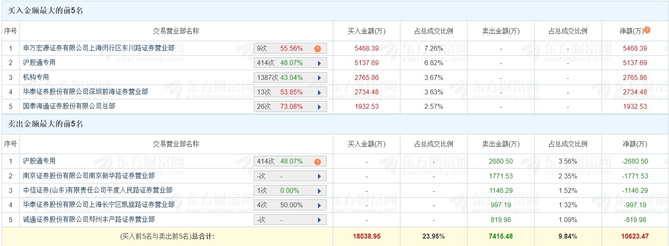This screenshot has width=669, height=246.
Task: Select buy amount 1932.53 cell
Action: click(x=367, y=107)
